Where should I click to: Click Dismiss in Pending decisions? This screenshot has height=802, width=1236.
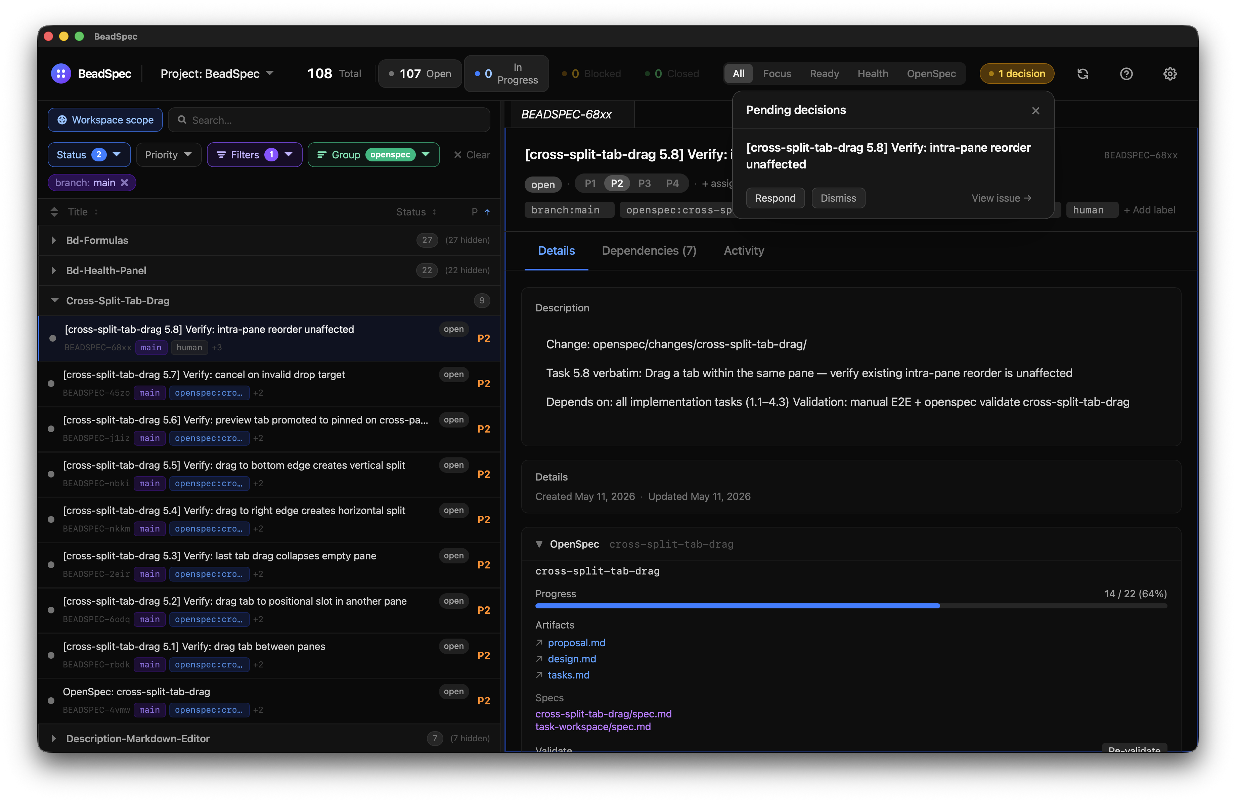click(x=838, y=198)
